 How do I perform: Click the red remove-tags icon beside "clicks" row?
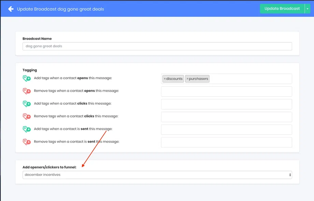pyautogui.click(x=27, y=116)
